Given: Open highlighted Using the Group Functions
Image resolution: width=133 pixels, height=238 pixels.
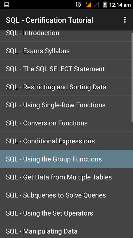Looking at the screenshot, I should click(x=66, y=159).
